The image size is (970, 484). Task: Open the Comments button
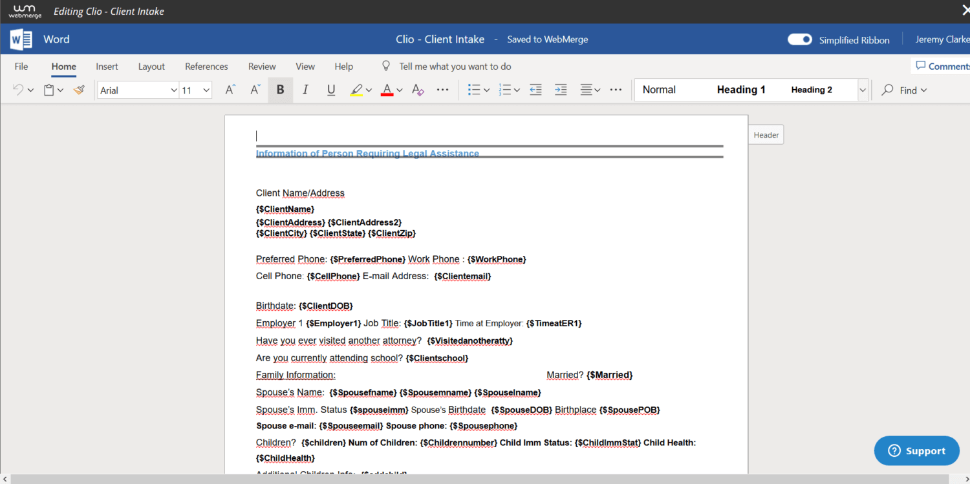[942, 66]
